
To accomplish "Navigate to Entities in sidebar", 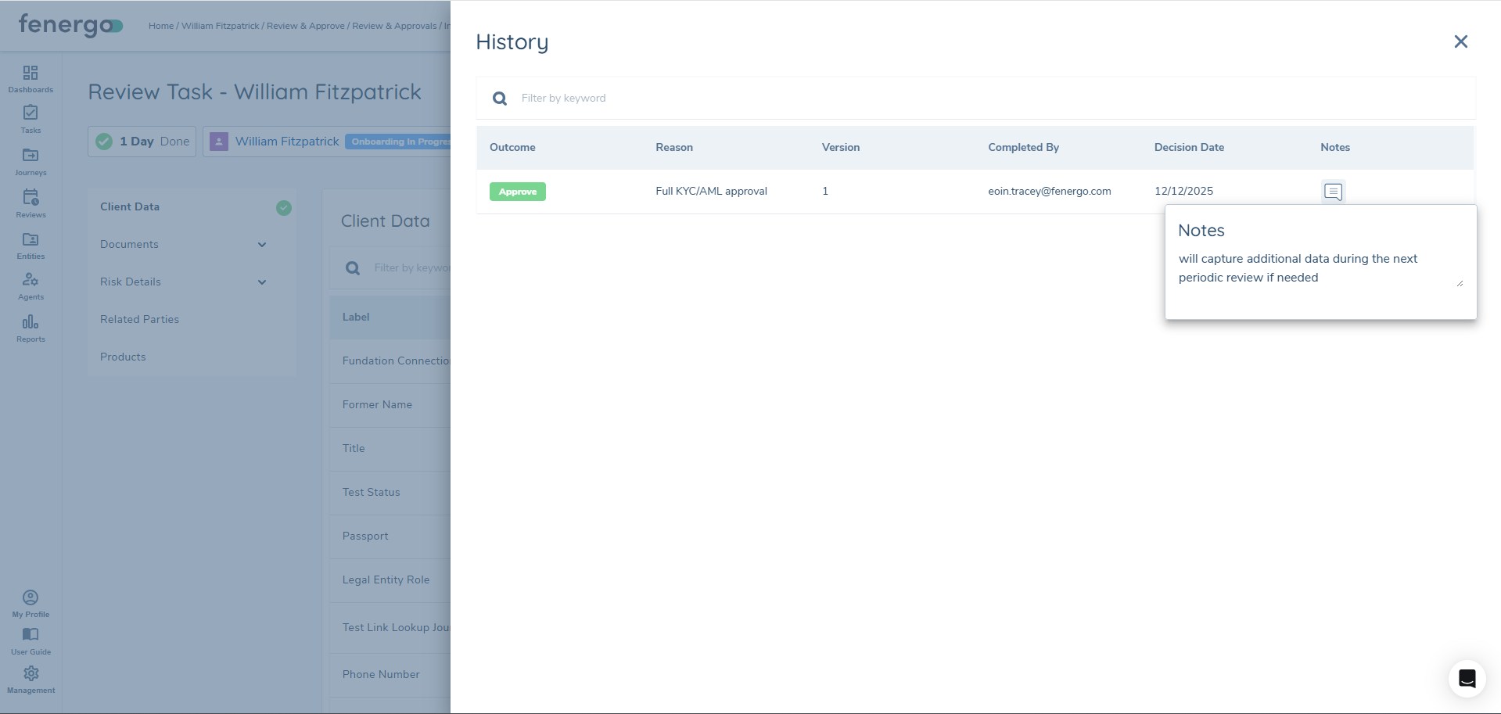I will click(x=31, y=245).
